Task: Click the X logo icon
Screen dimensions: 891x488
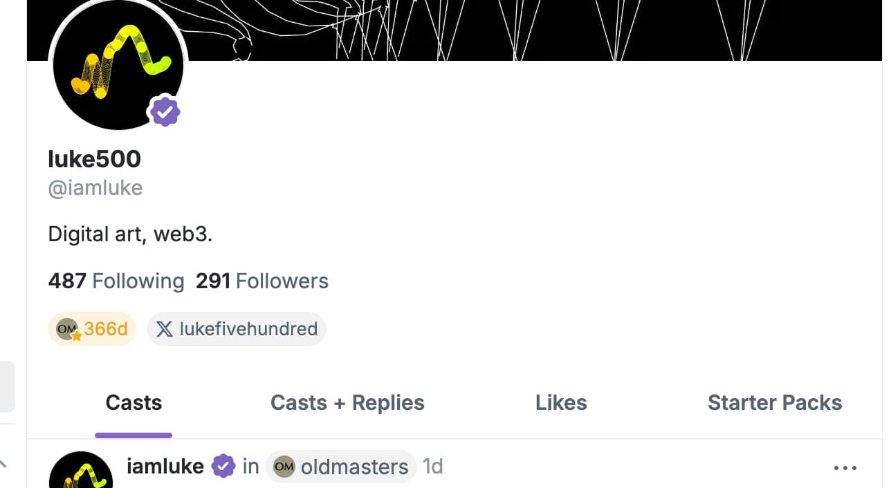Action: 165,329
